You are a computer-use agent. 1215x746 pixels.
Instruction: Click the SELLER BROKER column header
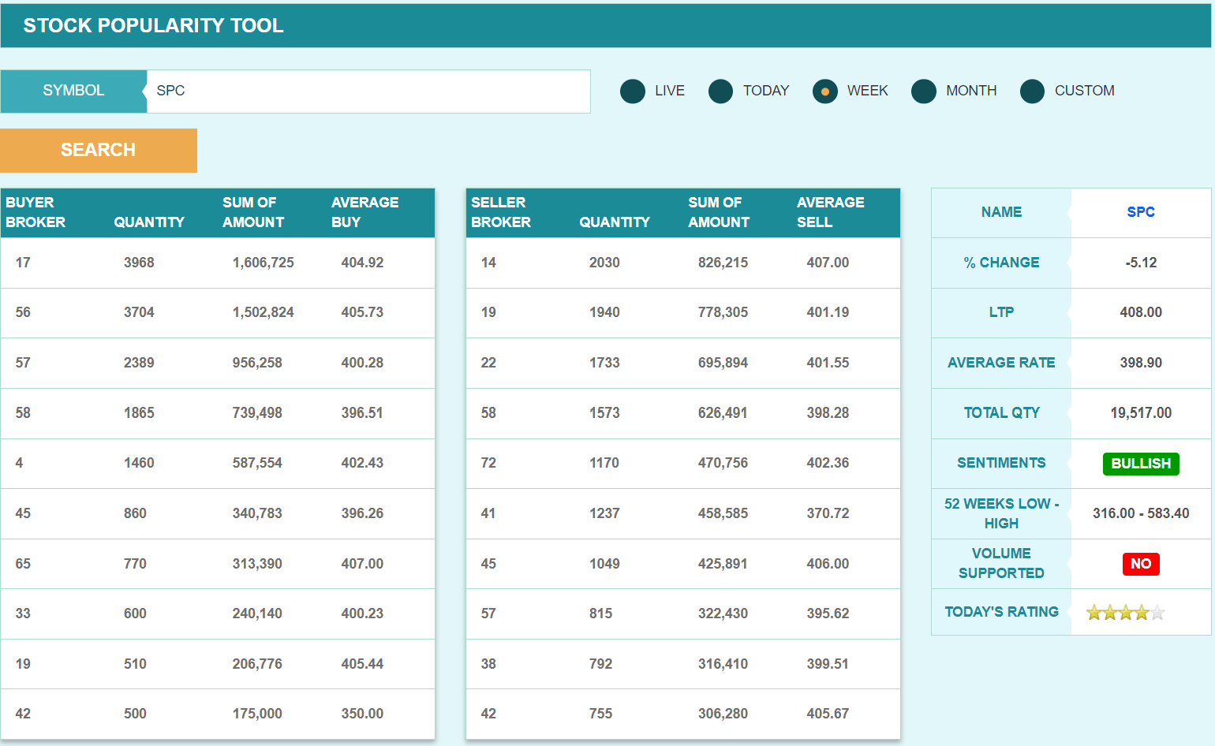click(x=501, y=212)
